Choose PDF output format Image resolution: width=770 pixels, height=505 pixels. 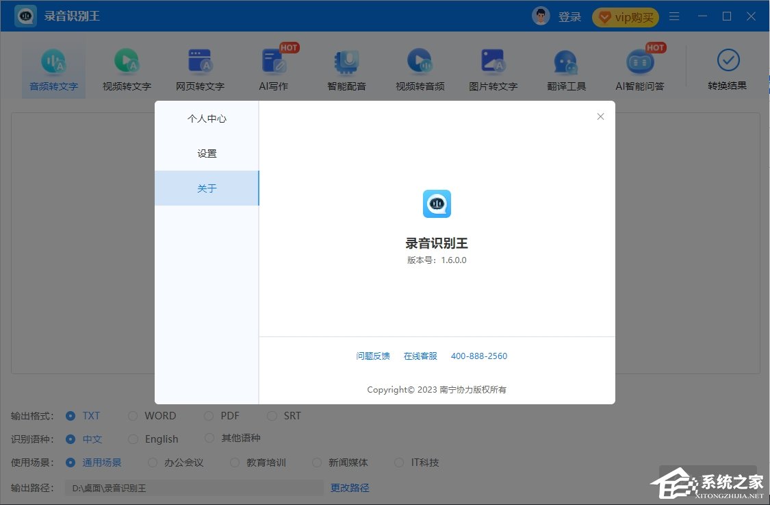tap(222, 416)
